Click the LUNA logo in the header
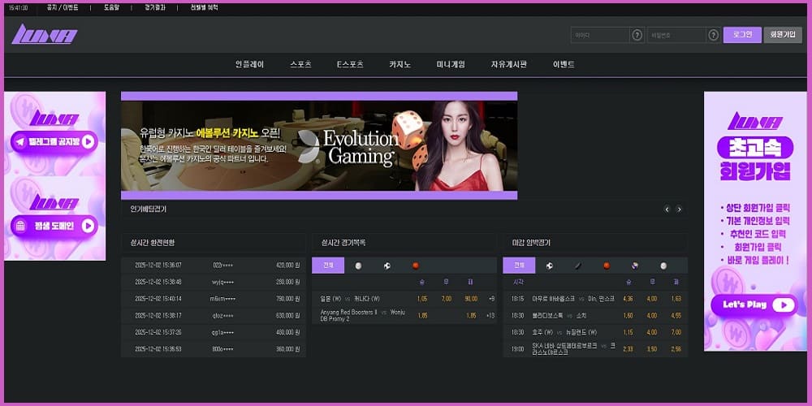The image size is (812, 406). (45, 35)
